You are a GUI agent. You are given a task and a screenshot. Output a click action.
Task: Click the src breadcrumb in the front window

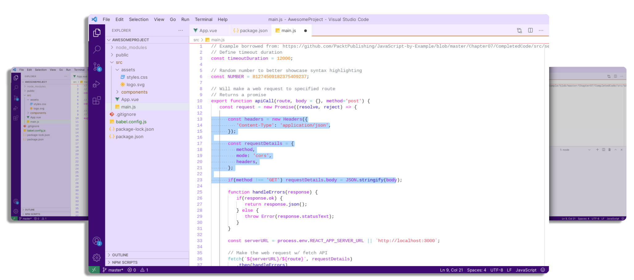(196, 40)
